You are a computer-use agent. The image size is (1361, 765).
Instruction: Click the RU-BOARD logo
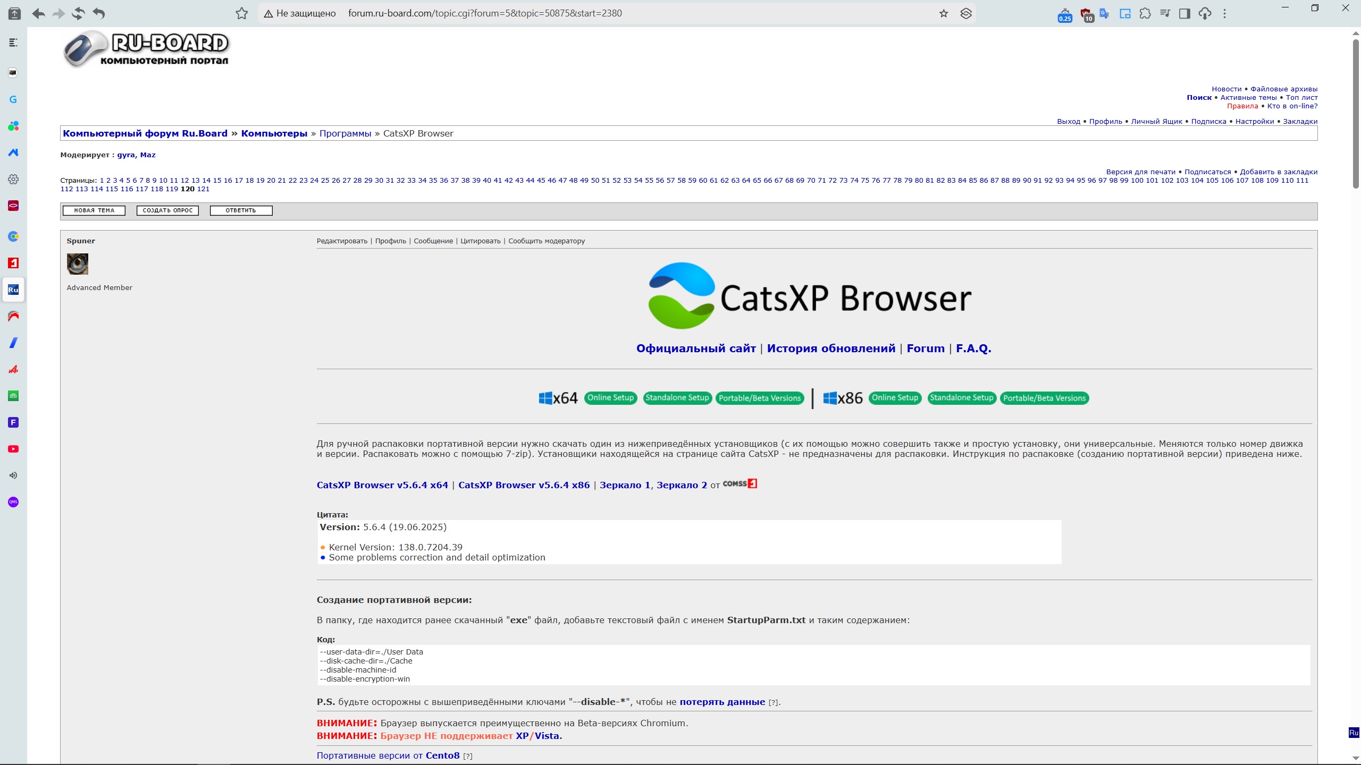click(x=146, y=49)
